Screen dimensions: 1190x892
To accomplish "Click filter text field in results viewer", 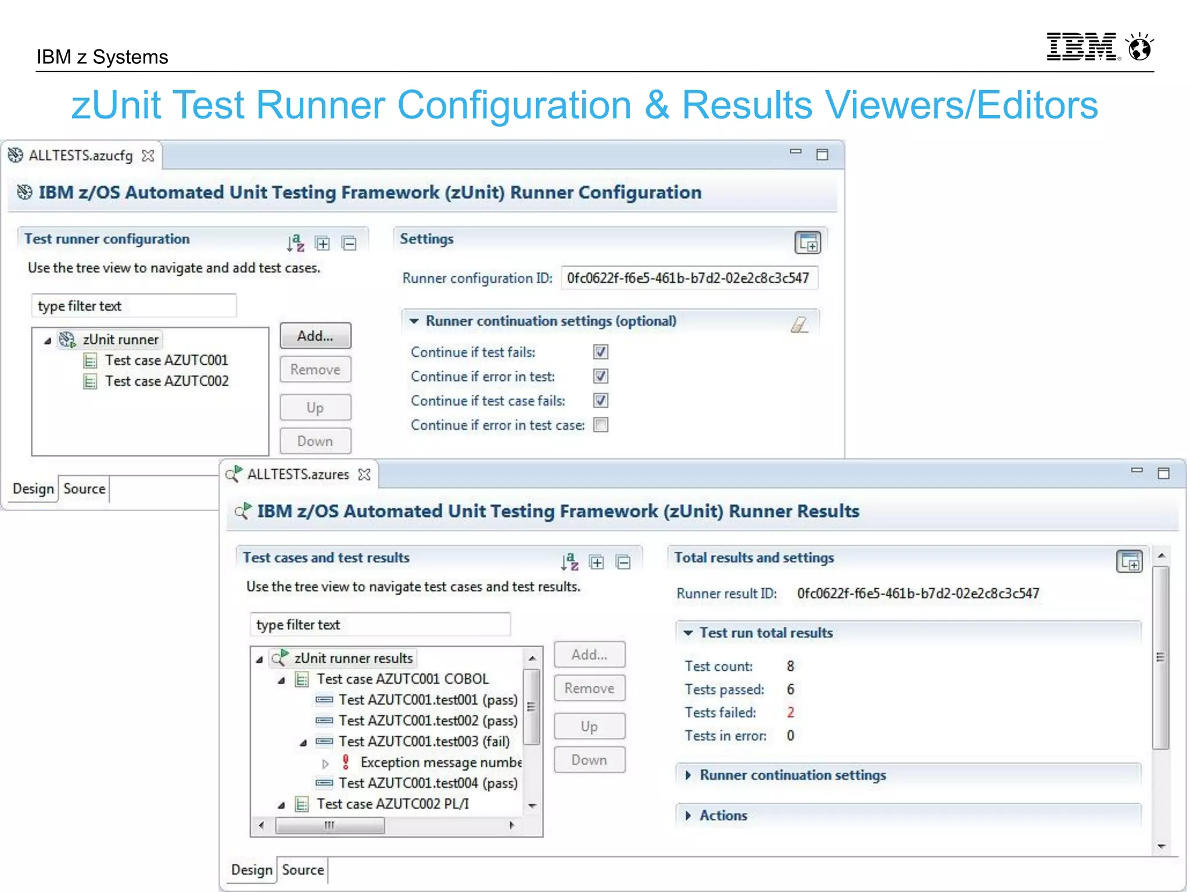I will [x=380, y=625].
